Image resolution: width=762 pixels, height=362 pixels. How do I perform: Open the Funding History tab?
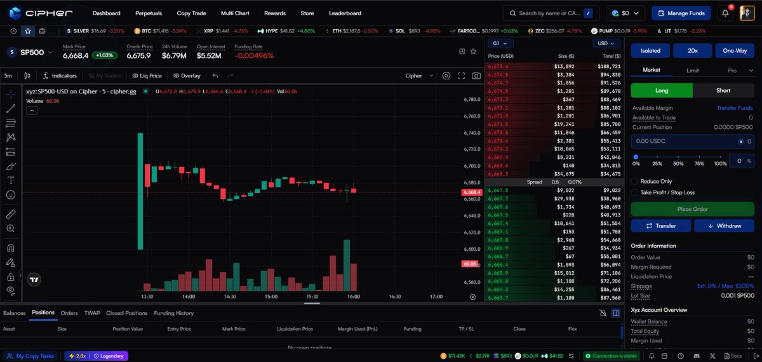point(173,313)
